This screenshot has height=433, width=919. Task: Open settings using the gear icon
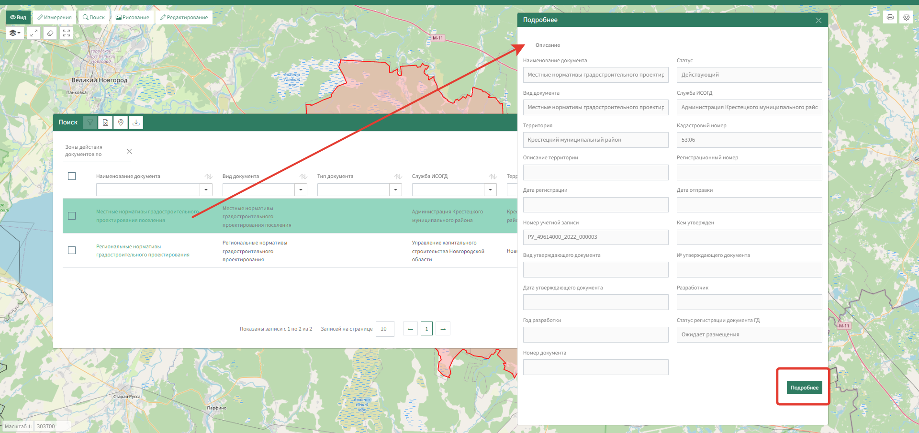pos(906,17)
